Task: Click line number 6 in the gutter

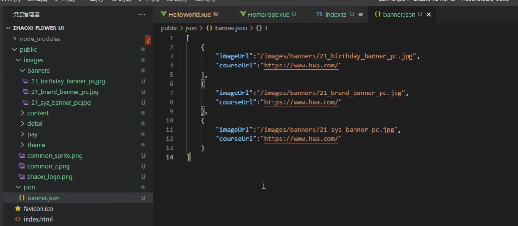Action: pos(171,84)
